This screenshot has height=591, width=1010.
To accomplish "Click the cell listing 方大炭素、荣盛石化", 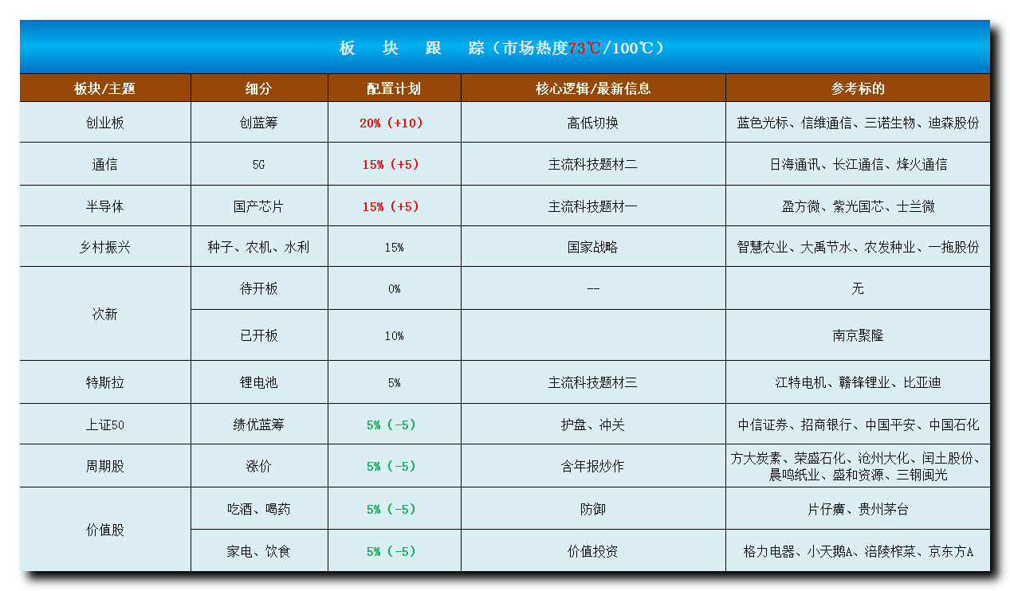I will tap(858, 466).
